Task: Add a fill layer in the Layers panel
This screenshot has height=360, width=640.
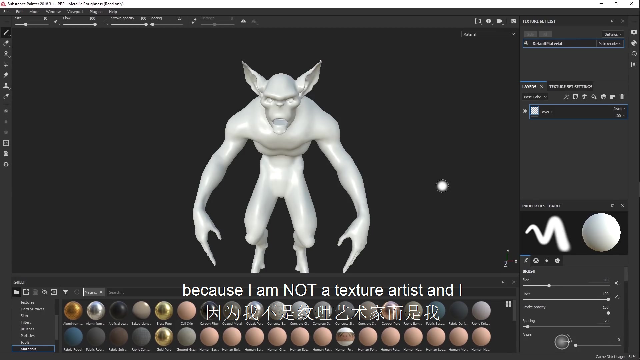Action: click(594, 97)
